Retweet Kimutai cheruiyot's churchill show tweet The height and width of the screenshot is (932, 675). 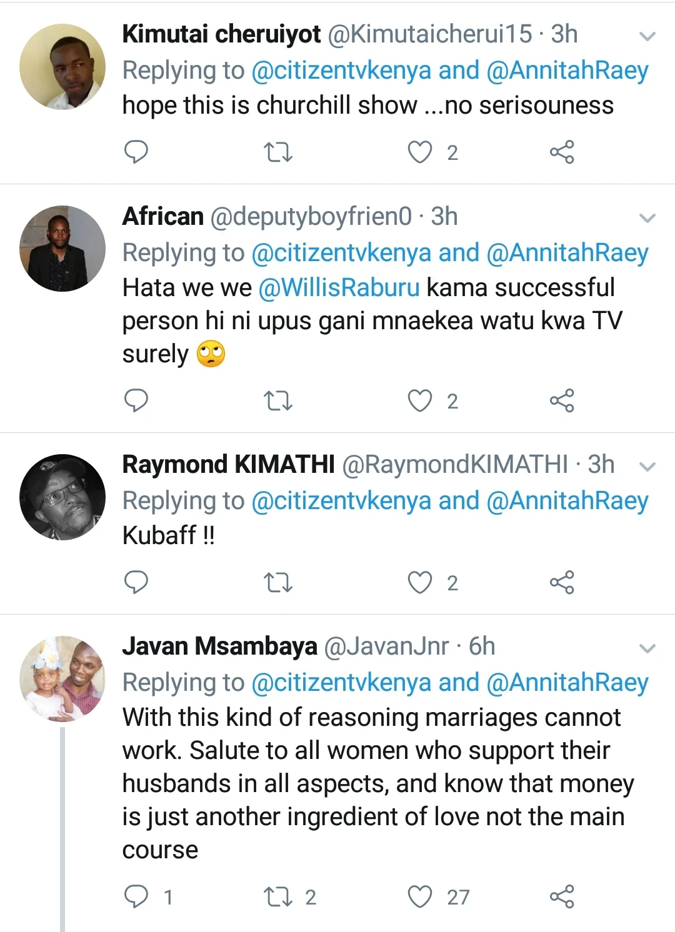click(278, 152)
